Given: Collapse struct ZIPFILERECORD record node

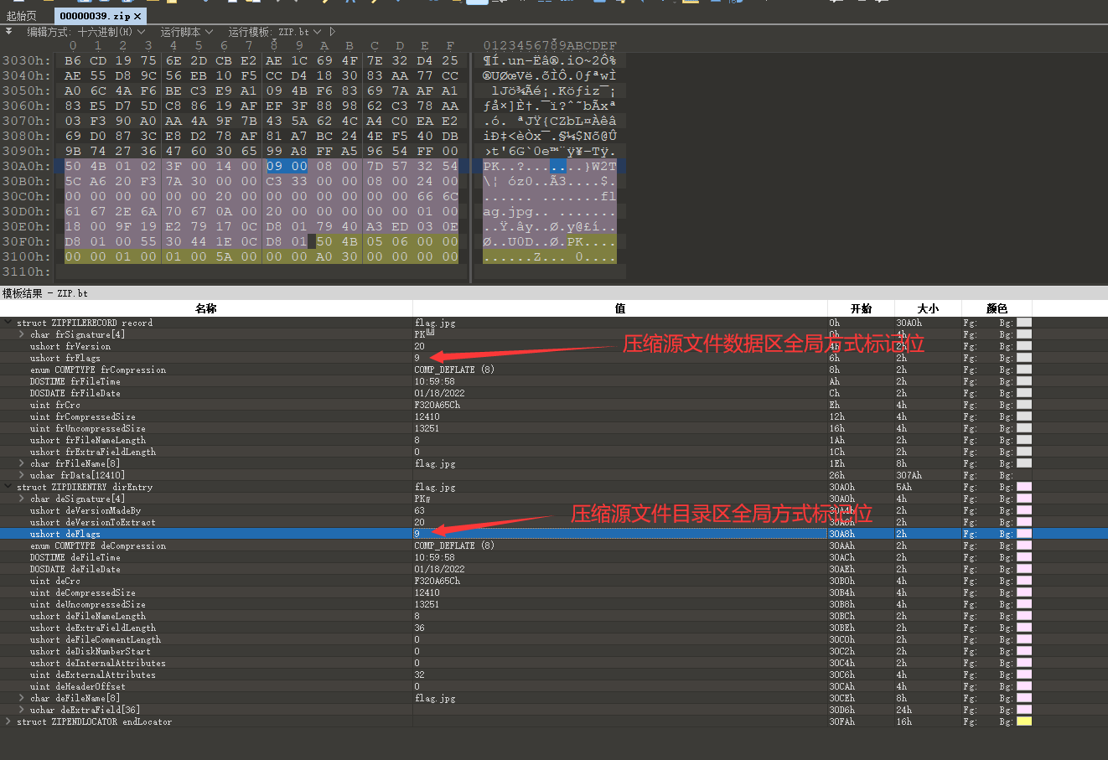Looking at the screenshot, I should coord(8,323).
